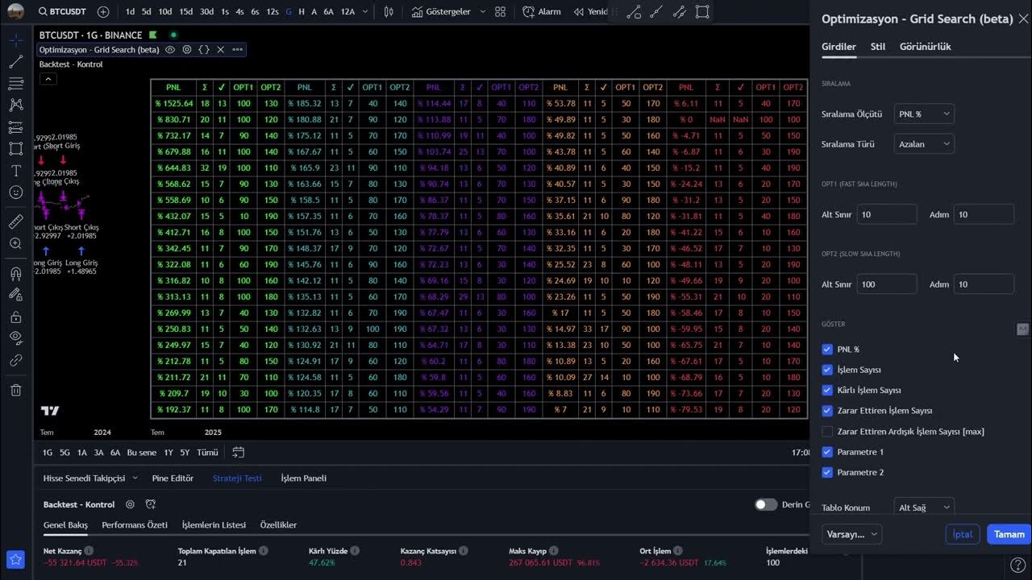This screenshot has height=580, width=1032.
Task: Select the 12A timeframe
Action: point(347,12)
